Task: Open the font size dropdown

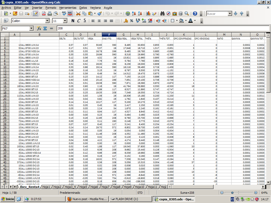Action: coord(65,21)
